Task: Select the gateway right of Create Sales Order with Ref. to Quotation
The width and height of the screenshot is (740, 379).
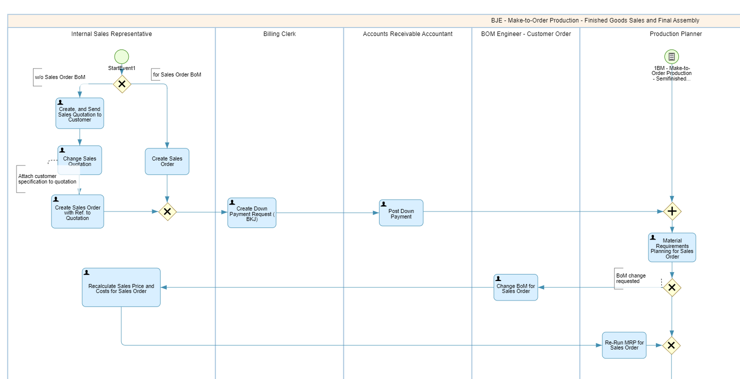Action: (167, 212)
